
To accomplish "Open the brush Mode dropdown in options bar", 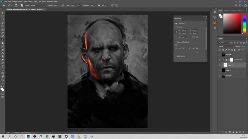I will (38, 5).
